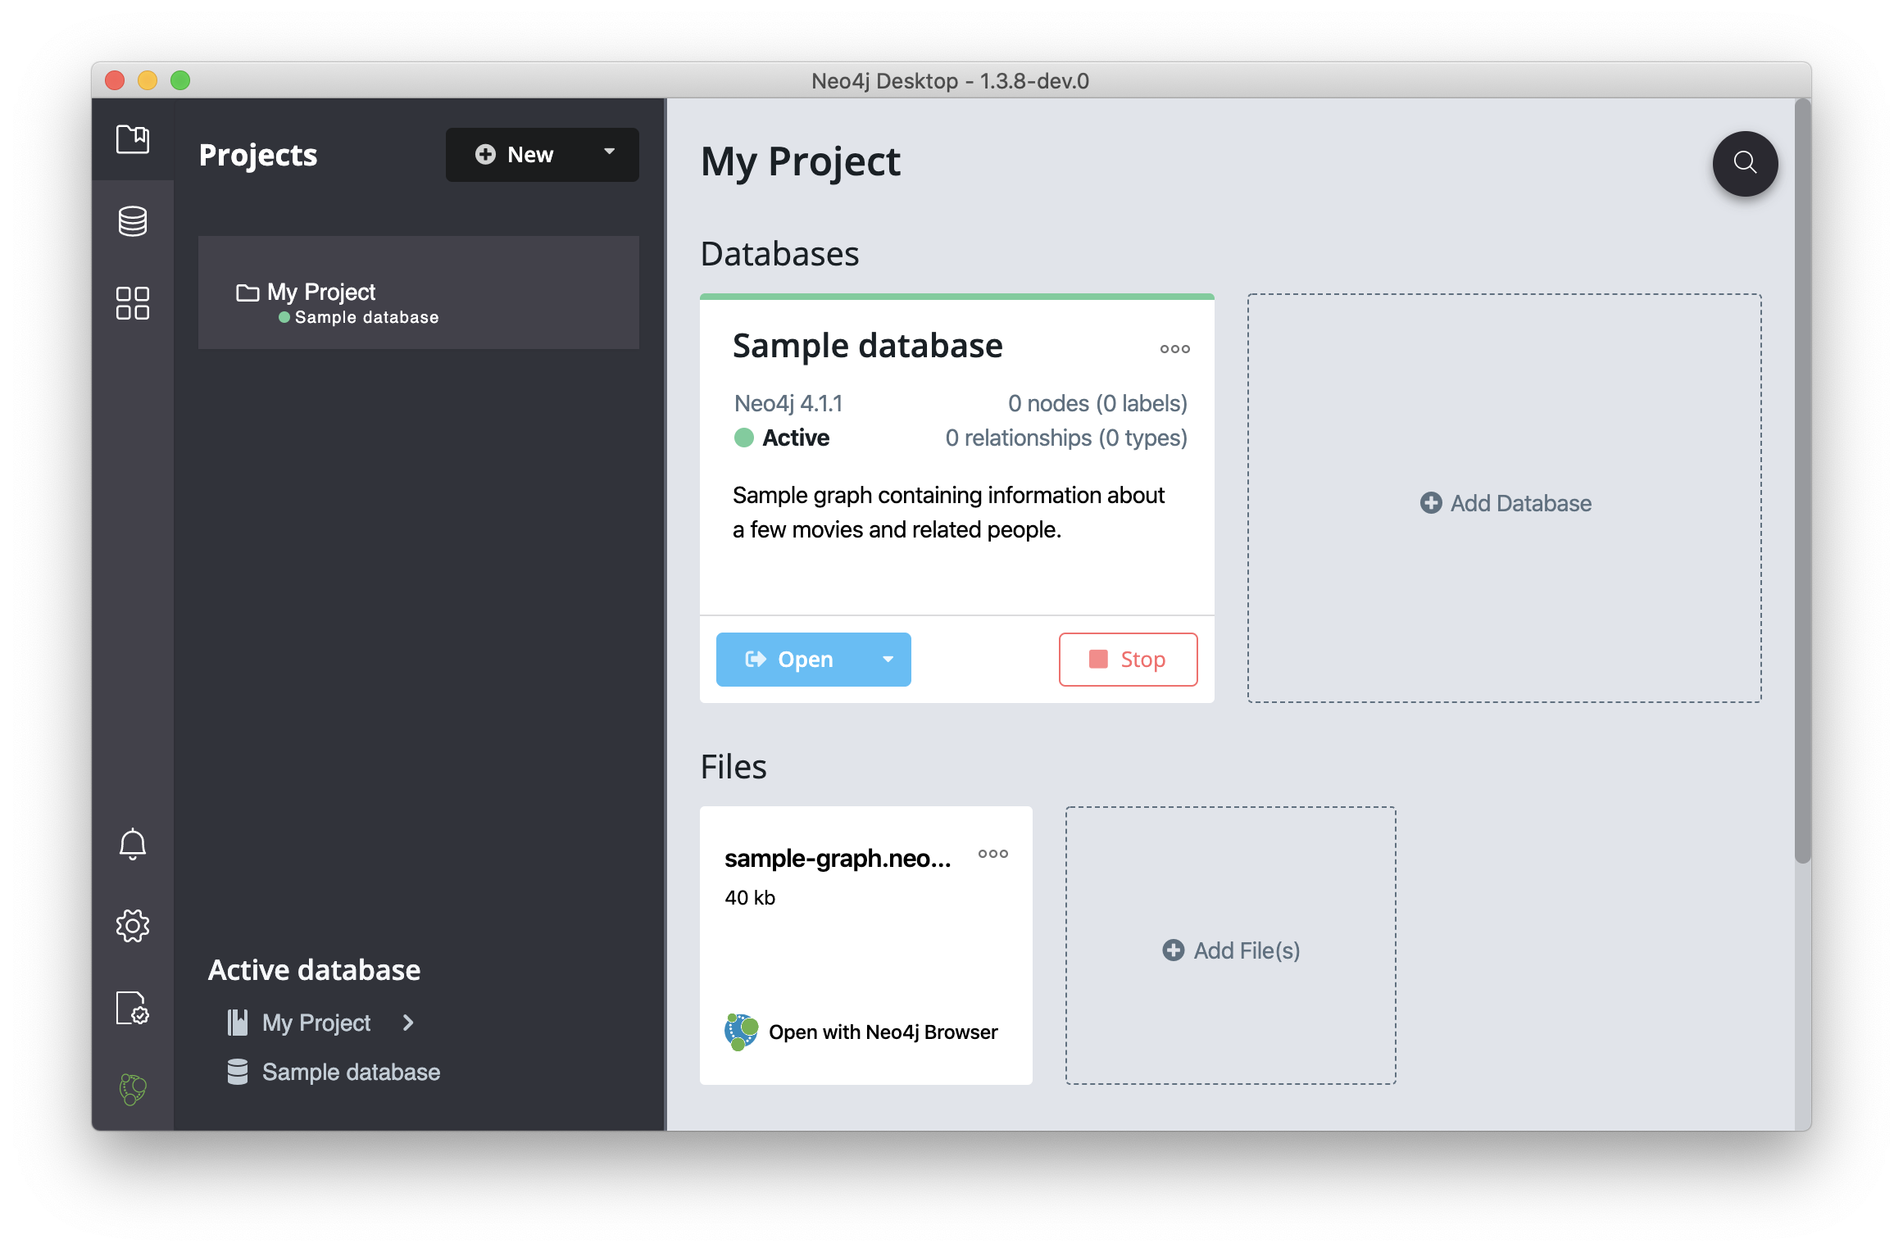Image resolution: width=1903 pixels, height=1252 pixels.
Task: Click Add File(s) placeholder card
Action: click(1230, 946)
